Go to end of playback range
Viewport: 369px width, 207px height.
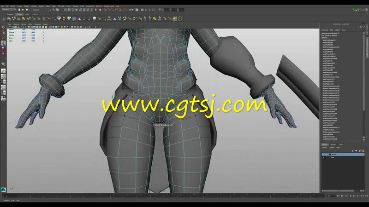(x=366, y=196)
